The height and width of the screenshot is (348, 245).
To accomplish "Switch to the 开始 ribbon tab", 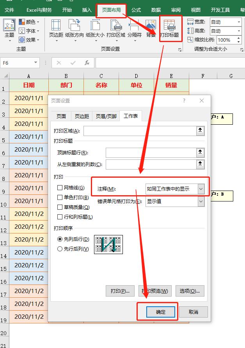I will [67, 10].
